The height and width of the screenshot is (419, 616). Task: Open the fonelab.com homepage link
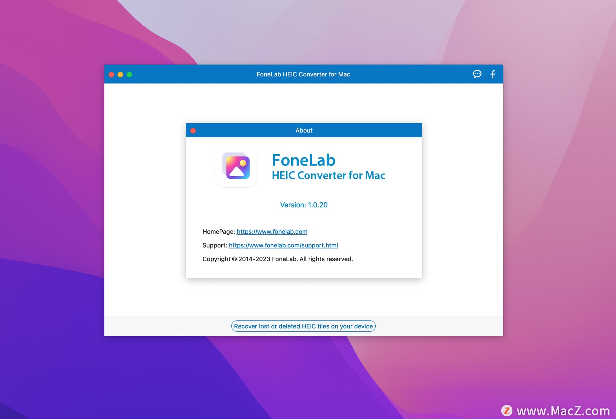[x=272, y=232]
